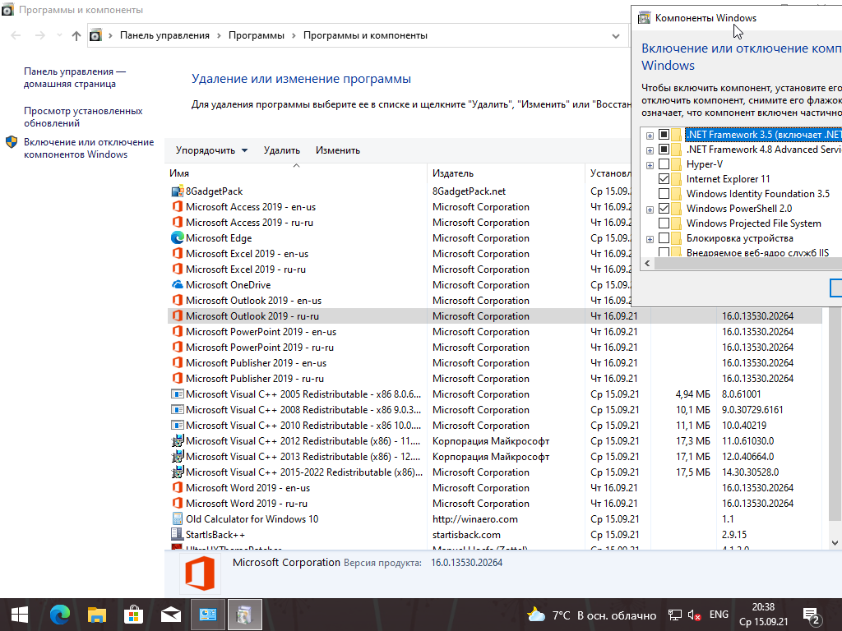The width and height of the screenshot is (842, 631).
Task: Uncheck the Windows PowerShell 2.0 checkbox
Action: (664, 208)
